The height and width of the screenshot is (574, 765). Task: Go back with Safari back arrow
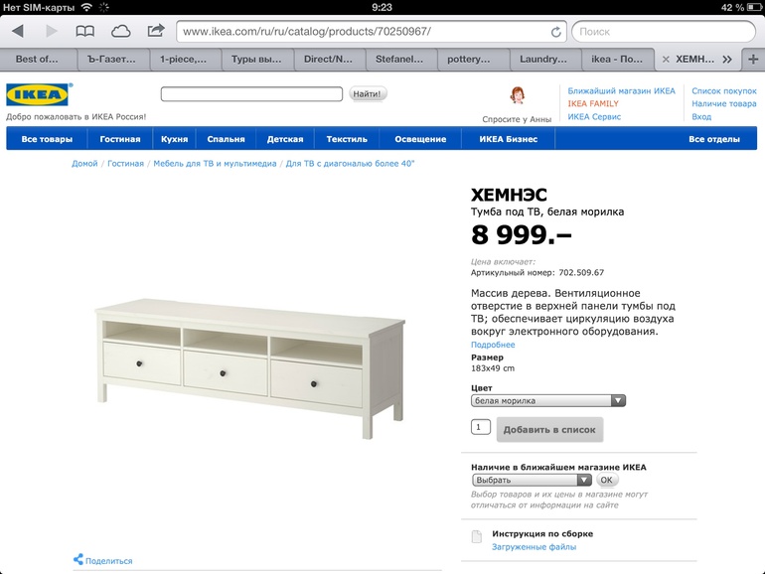(18, 31)
